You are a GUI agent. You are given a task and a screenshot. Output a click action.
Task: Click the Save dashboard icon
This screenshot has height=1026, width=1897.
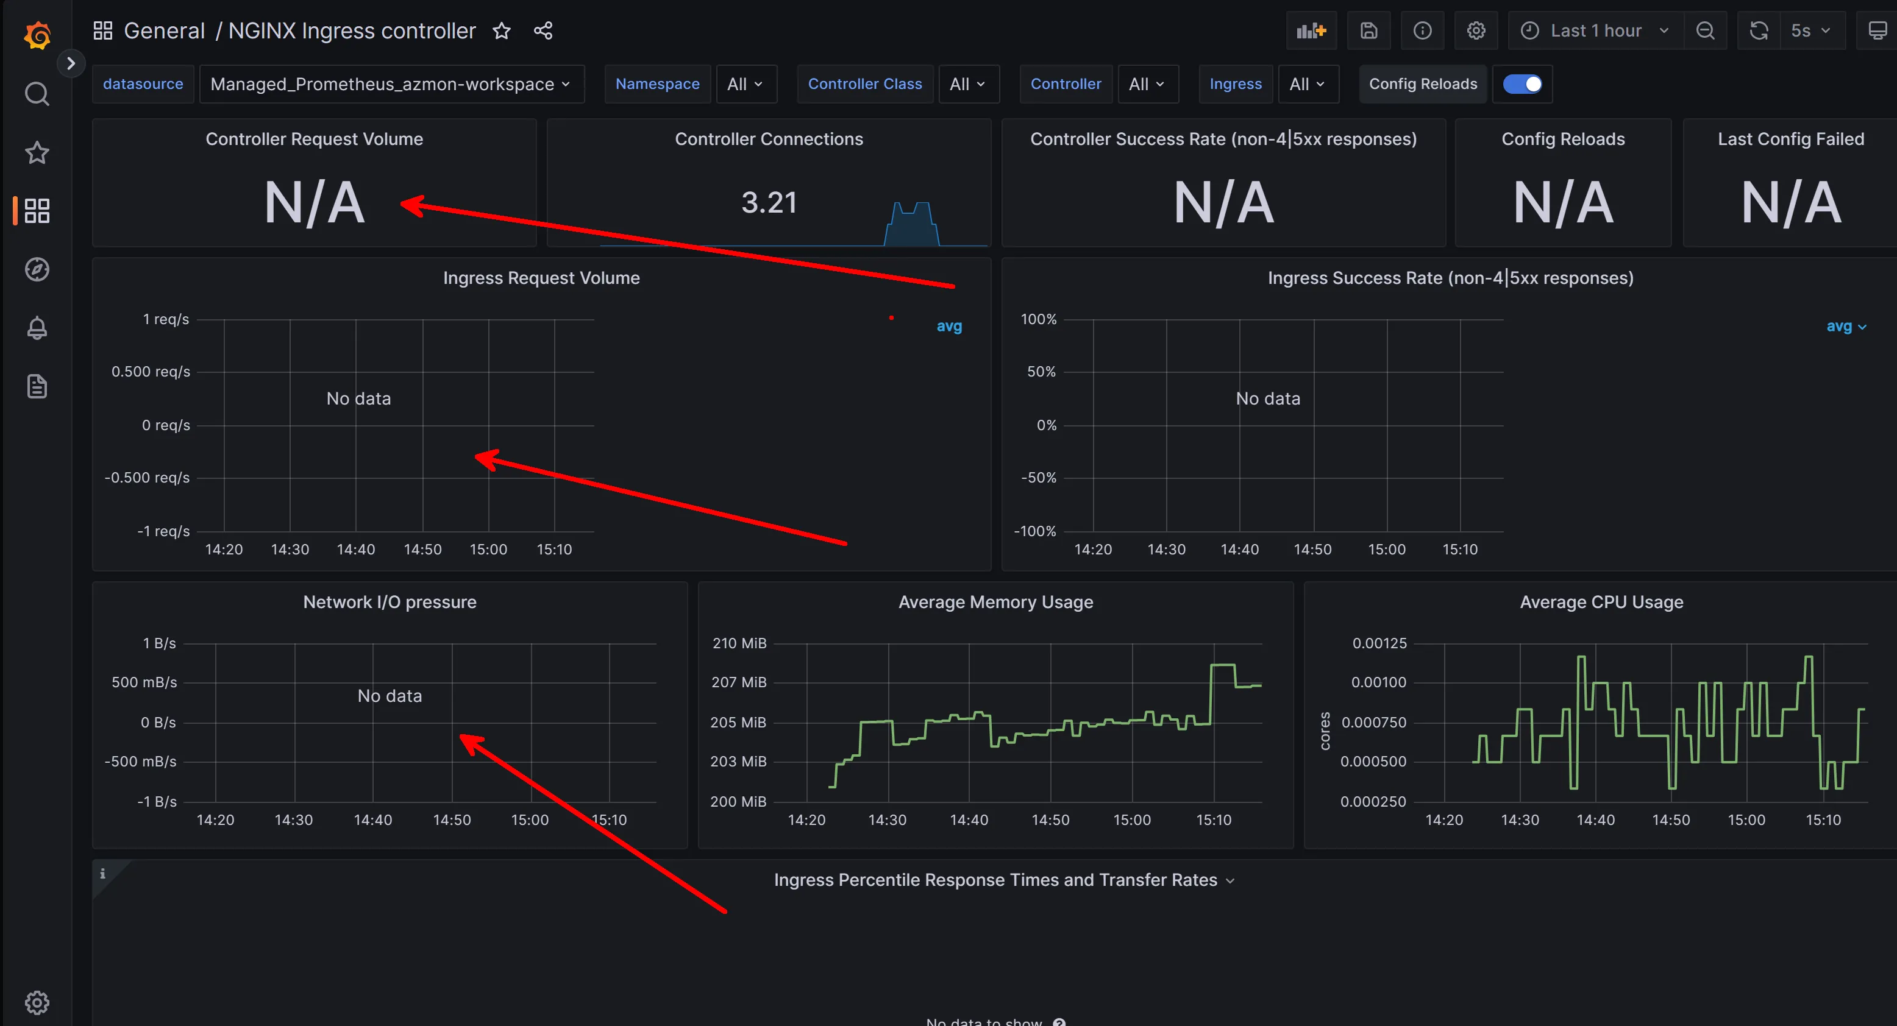point(1368,31)
